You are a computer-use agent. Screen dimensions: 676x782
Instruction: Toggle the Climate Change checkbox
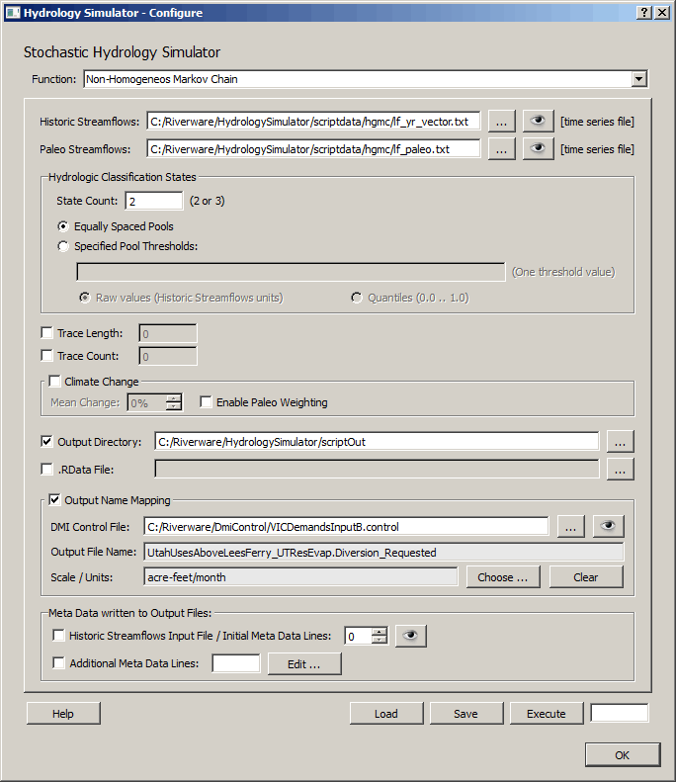54,382
